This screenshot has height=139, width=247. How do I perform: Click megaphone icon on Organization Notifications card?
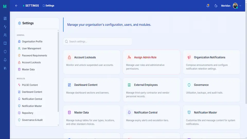pos(189,57)
